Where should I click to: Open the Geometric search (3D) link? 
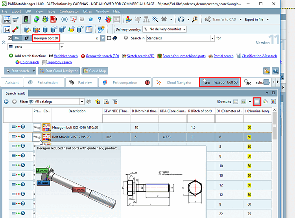pyautogui.click(x=102, y=56)
